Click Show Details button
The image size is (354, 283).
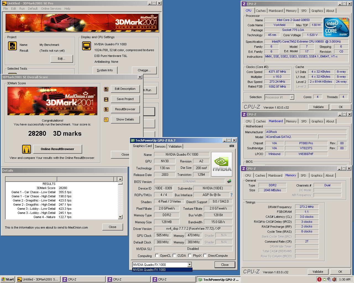coord(125,120)
